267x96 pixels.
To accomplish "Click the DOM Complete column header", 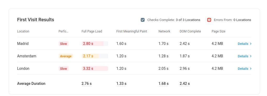I will 190,31.
